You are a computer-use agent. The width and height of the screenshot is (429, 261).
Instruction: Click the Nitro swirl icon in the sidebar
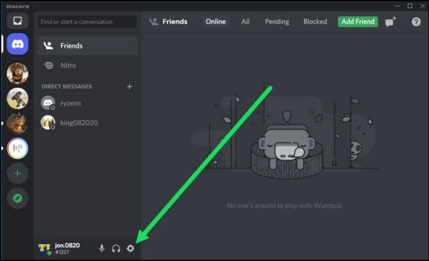coord(48,66)
